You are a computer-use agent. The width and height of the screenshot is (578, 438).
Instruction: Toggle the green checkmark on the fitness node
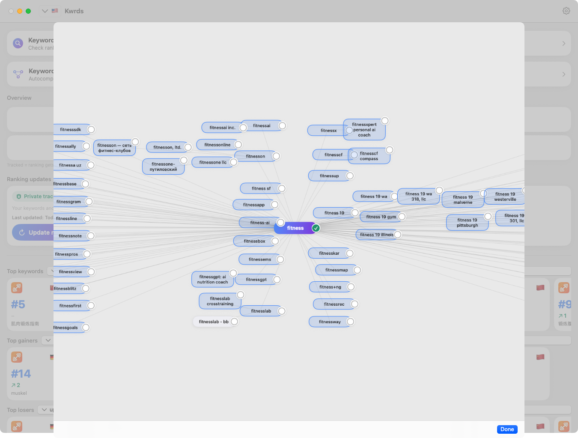click(x=316, y=228)
